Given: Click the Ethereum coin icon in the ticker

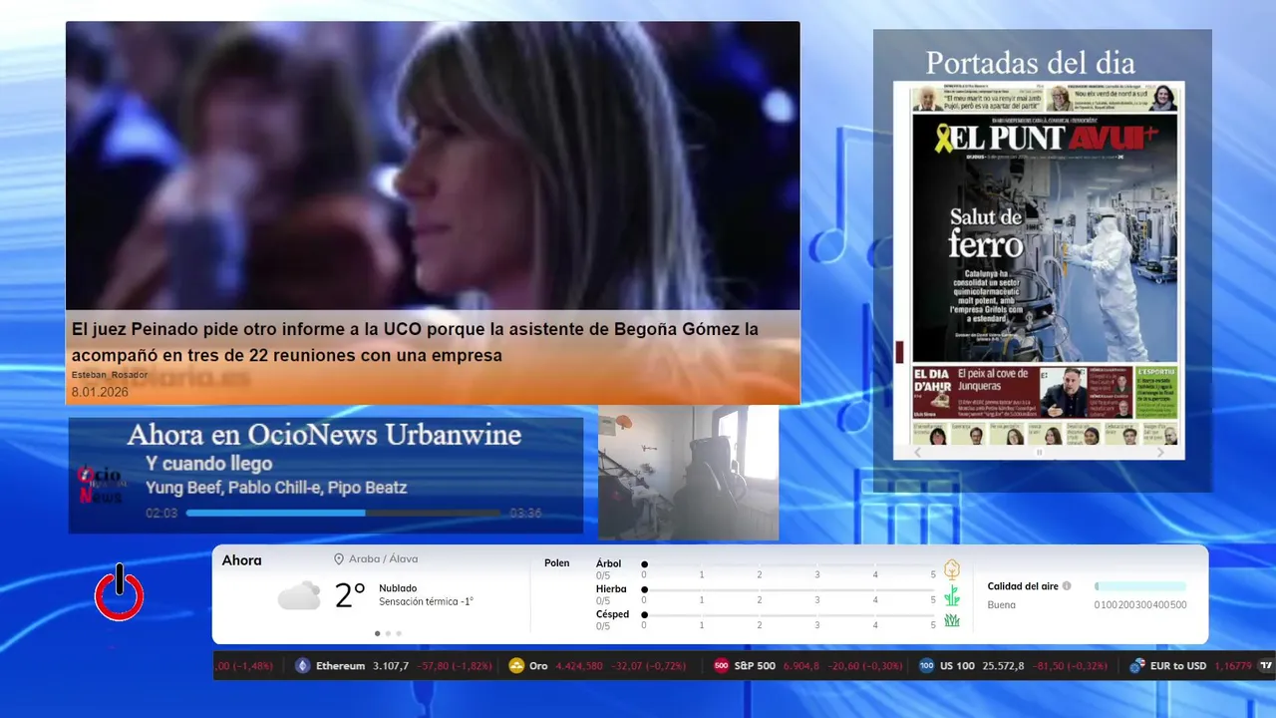Looking at the screenshot, I should [x=303, y=665].
